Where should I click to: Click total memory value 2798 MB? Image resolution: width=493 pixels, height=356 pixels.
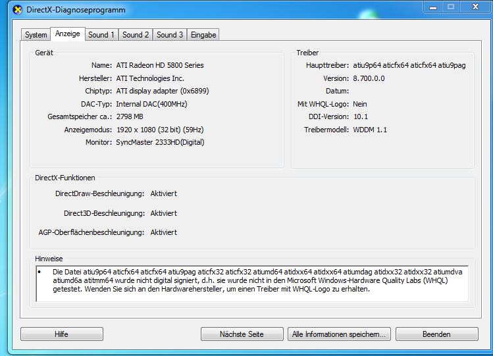pyautogui.click(x=130, y=117)
